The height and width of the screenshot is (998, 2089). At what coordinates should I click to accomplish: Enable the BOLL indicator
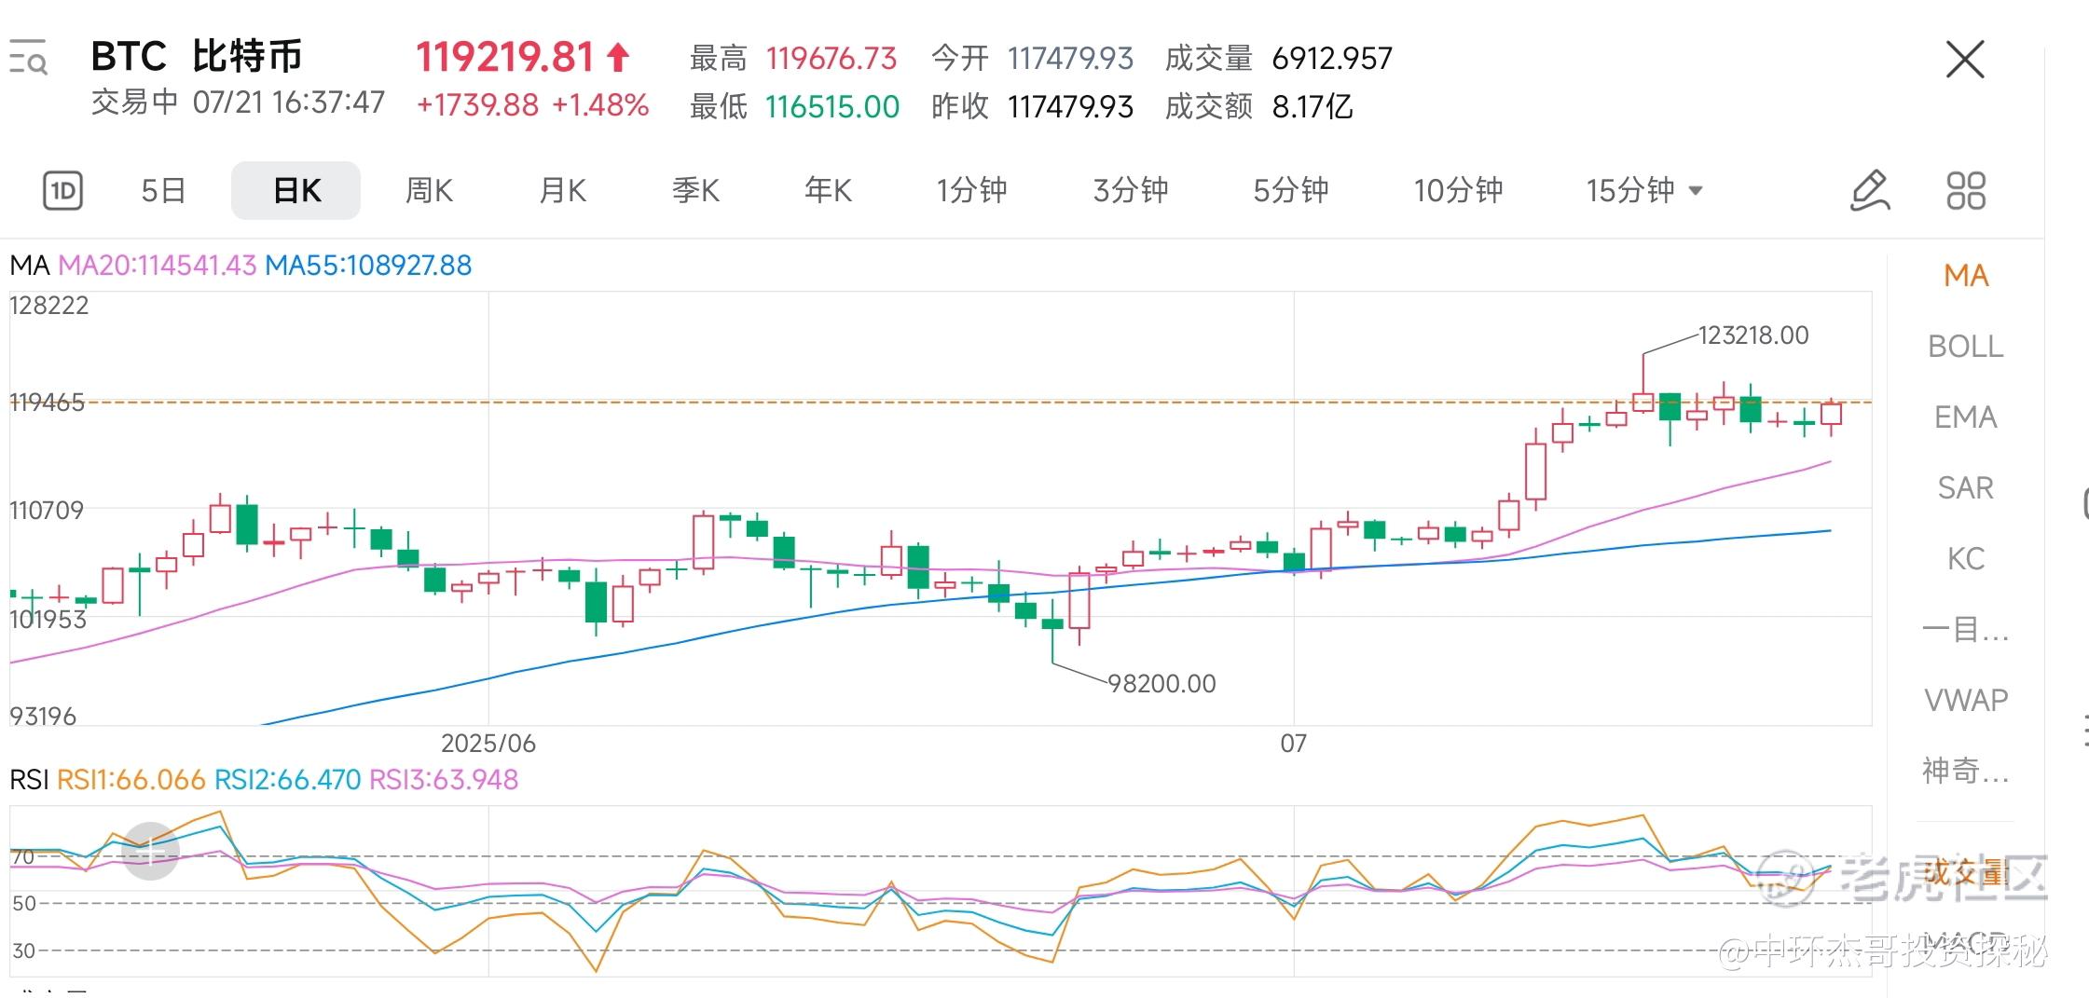pos(1965,347)
